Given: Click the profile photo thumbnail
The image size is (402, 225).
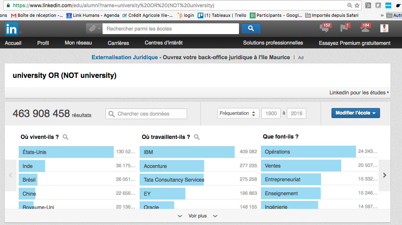Looking at the screenshot, I should point(384,28).
